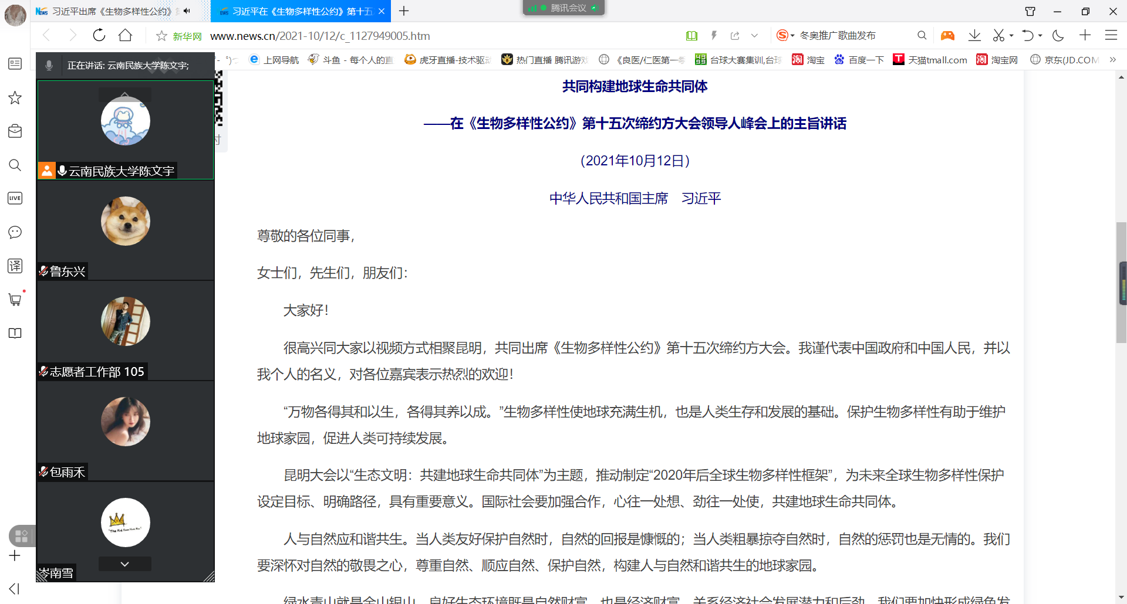Expand the undo dropdown arrow
This screenshot has width=1127, height=604.
tap(1040, 36)
